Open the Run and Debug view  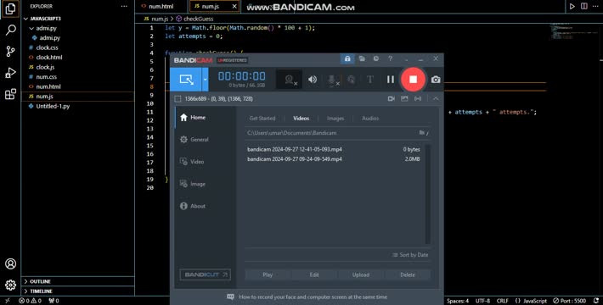point(11,73)
